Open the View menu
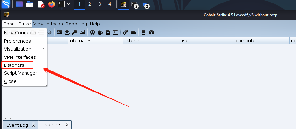 coord(39,24)
